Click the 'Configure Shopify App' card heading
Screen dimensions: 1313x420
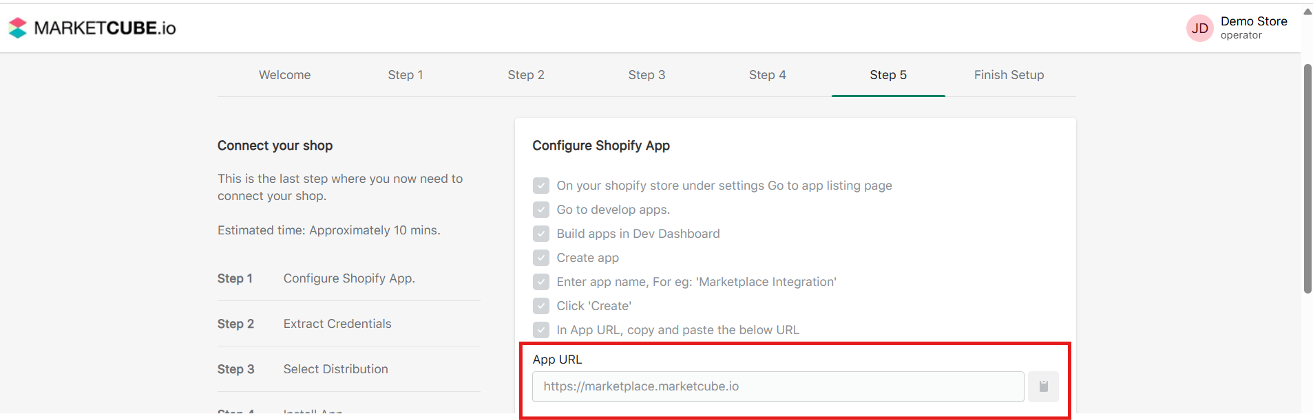(x=601, y=146)
